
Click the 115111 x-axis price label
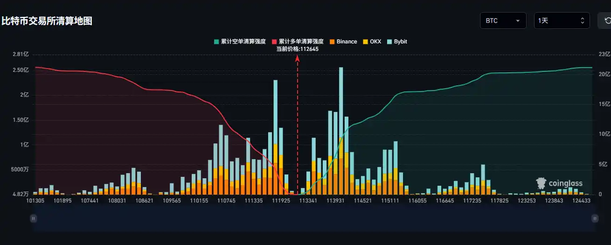coord(390,200)
